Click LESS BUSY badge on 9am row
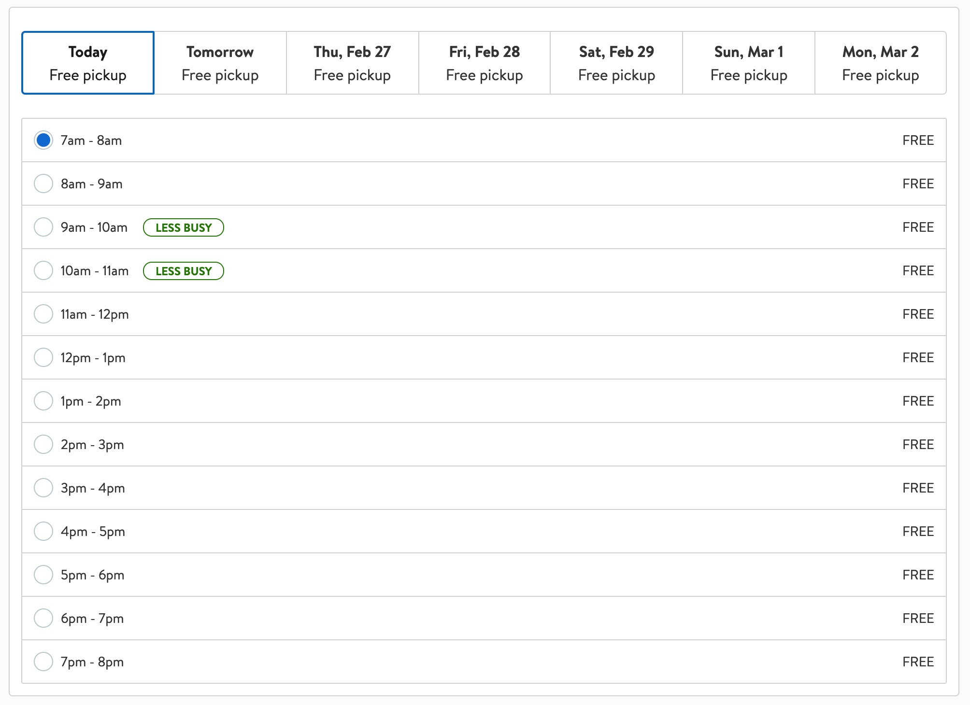The width and height of the screenshot is (970, 705). [x=184, y=228]
